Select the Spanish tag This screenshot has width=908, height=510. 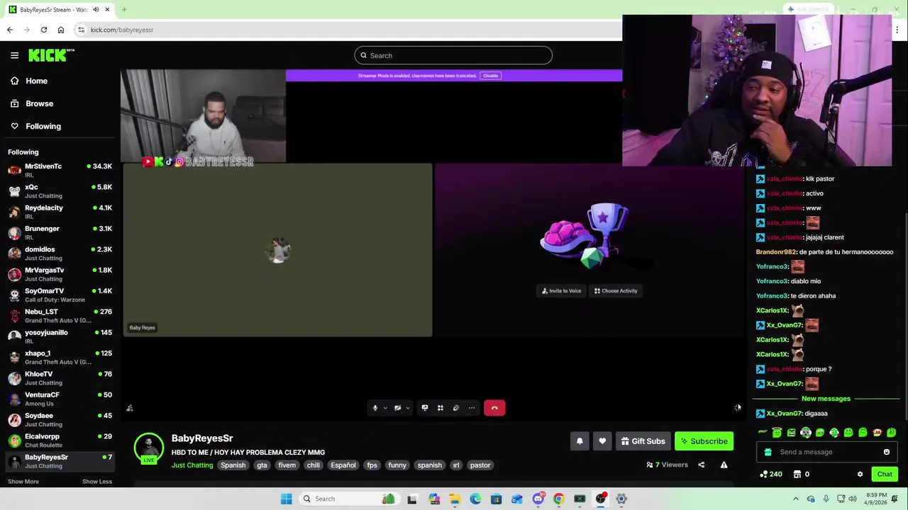coord(233,465)
